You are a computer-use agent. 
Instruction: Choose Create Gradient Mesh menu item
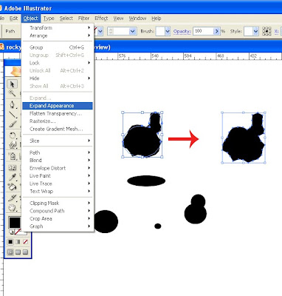[x=57, y=129]
